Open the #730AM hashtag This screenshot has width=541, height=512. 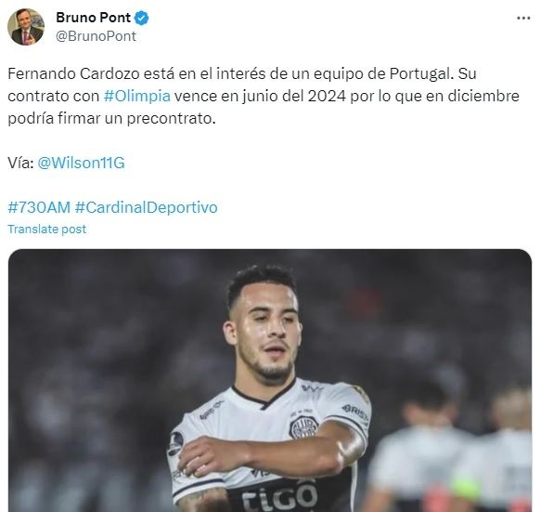(x=39, y=207)
